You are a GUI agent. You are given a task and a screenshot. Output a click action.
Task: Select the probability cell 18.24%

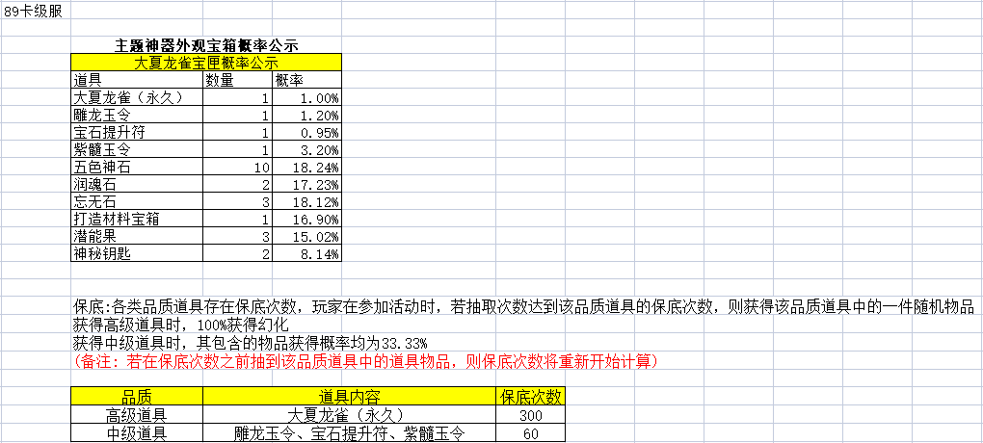coord(307,168)
